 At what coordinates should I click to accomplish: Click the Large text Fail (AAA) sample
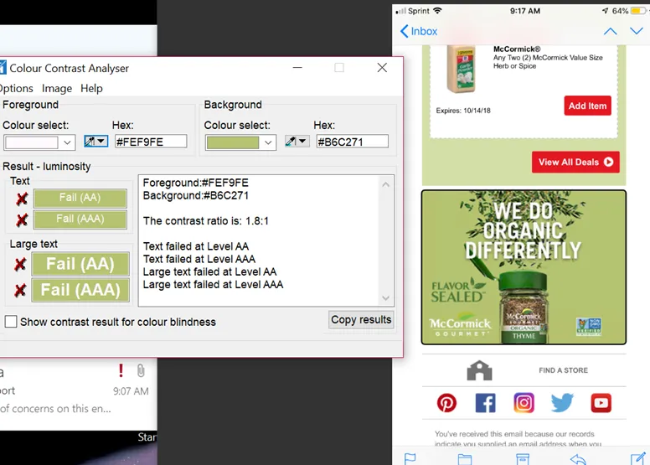80,290
